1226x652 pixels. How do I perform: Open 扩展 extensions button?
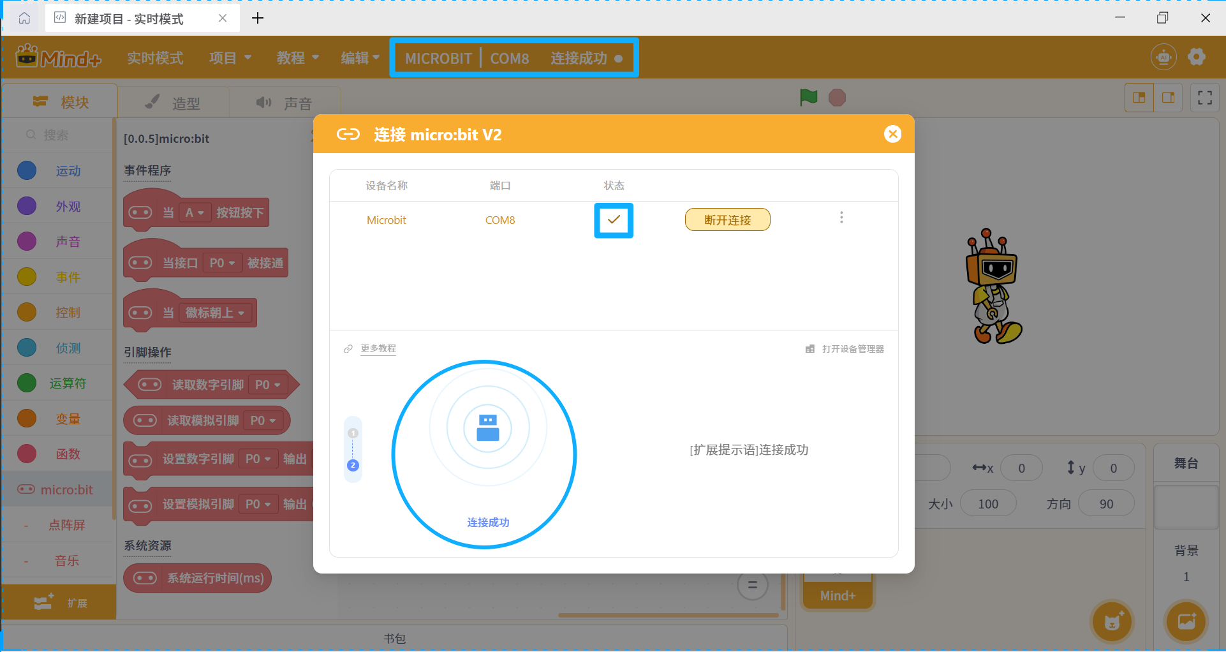pyautogui.click(x=59, y=602)
